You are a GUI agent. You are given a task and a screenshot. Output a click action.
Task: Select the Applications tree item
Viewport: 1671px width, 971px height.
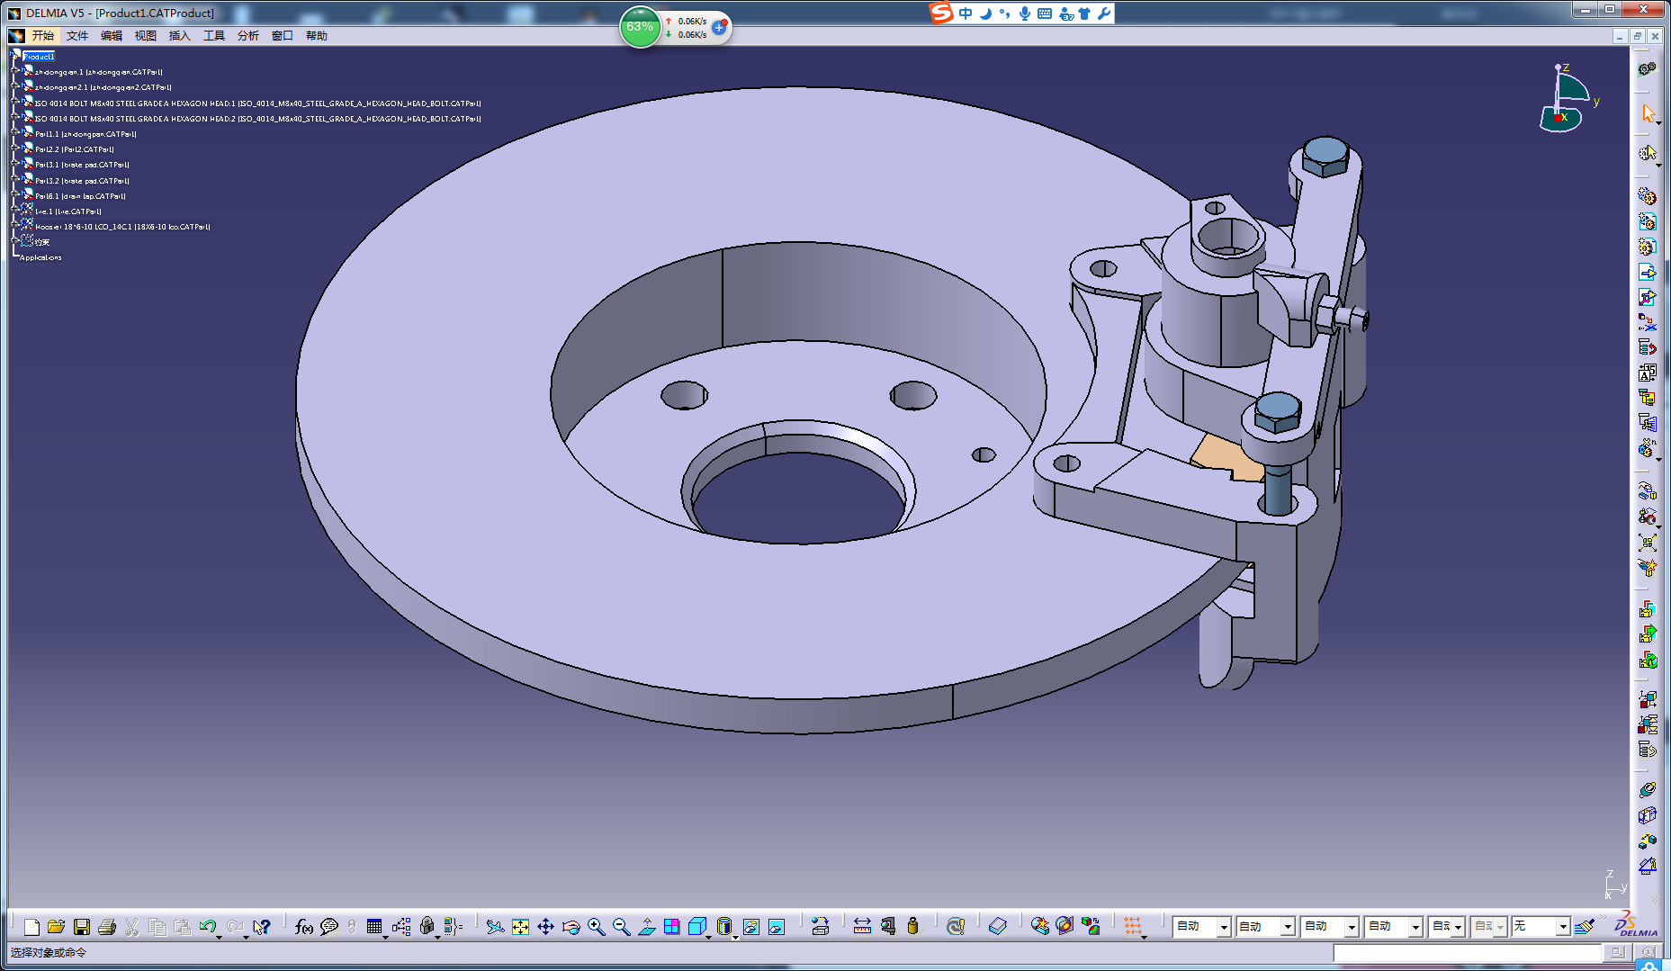(40, 257)
